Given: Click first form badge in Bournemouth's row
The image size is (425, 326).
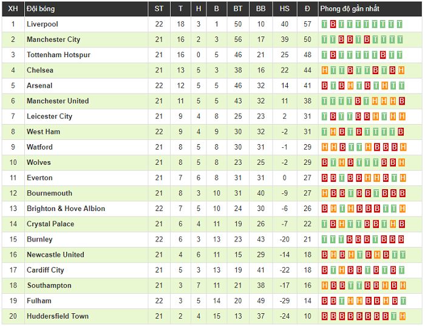Looking at the screenshot, I should 324,193.
